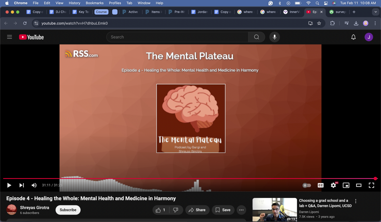381x222 pixels.
Task: Click the Share button
Action: 197,210
